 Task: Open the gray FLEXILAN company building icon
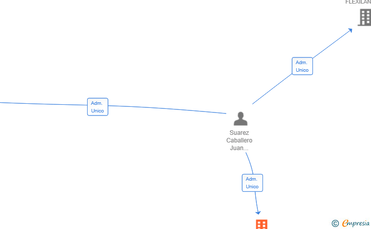click(364, 17)
